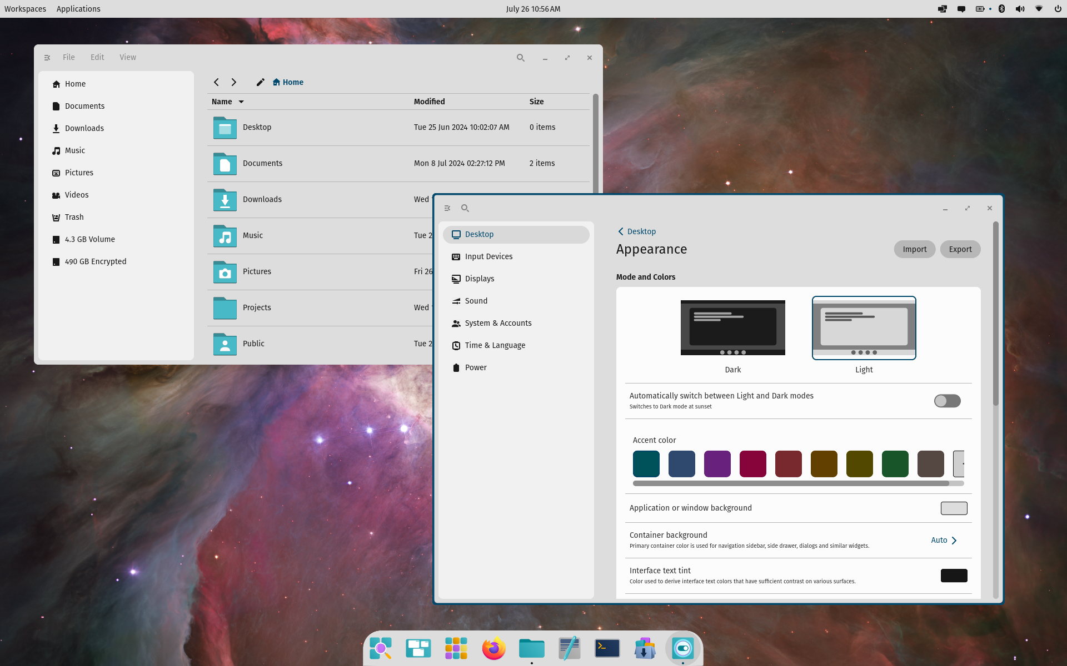This screenshot has width=1067, height=666.
Task: Open Power settings panel
Action: point(476,367)
